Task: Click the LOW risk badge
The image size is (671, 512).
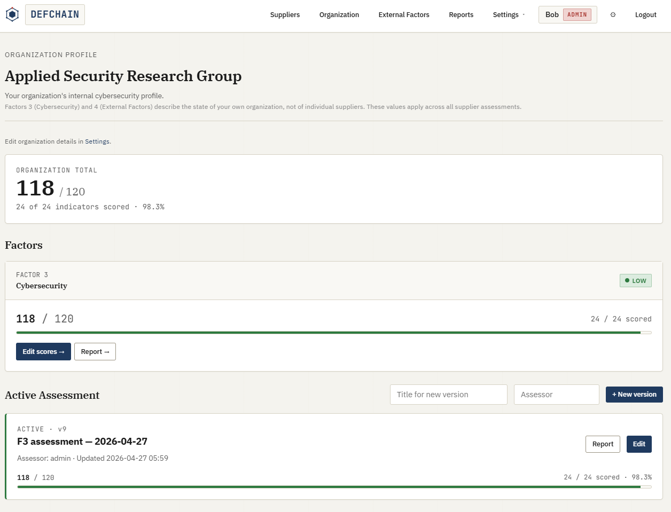Action: [x=636, y=280]
